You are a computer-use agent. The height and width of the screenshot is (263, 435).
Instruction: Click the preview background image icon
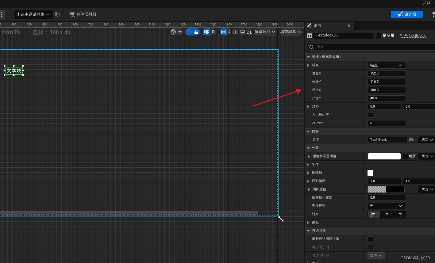point(242,32)
